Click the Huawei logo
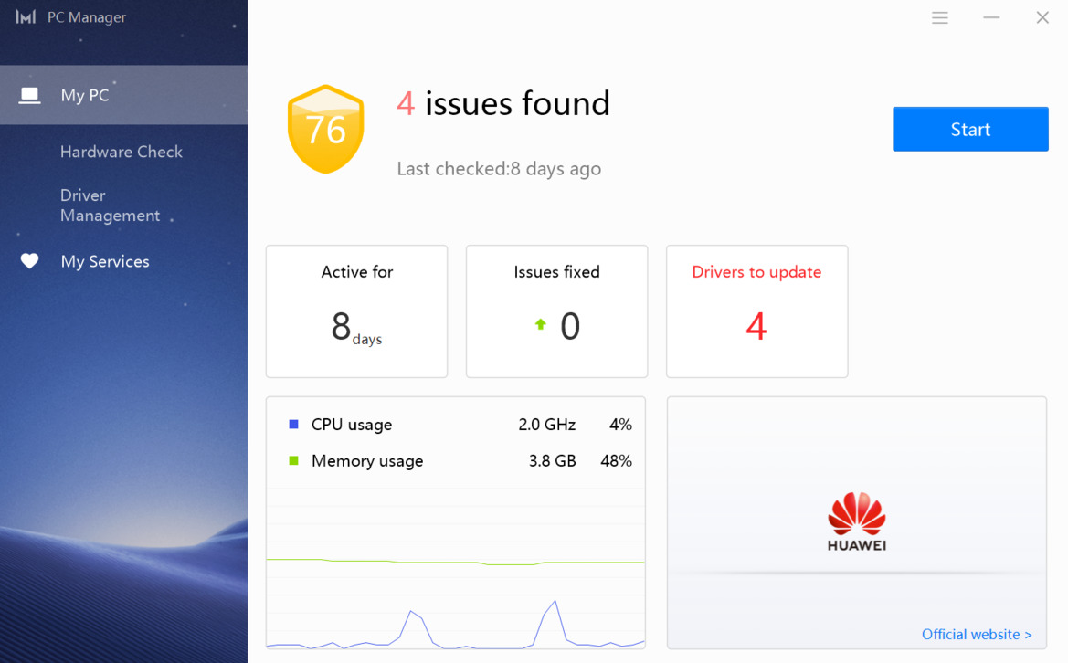This screenshot has width=1068, height=663. tap(857, 521)
